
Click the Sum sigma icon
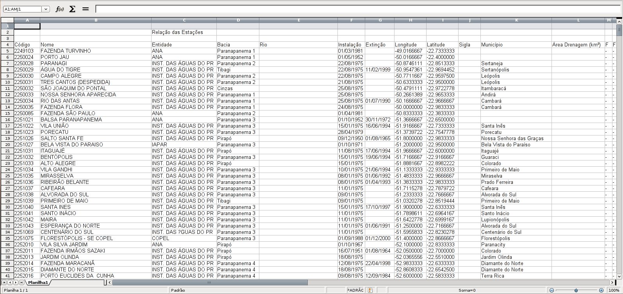point(72,9)
